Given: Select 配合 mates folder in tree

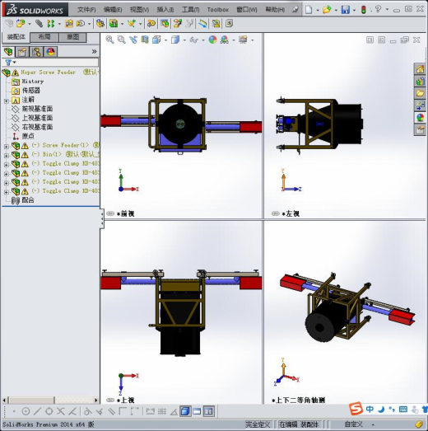Looking at the screenshot, I should click(28, 200).
